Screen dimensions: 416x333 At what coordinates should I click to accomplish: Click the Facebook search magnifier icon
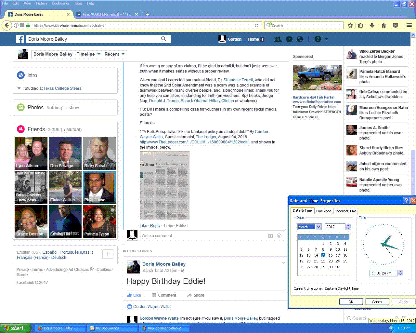[x=163, y=39]
